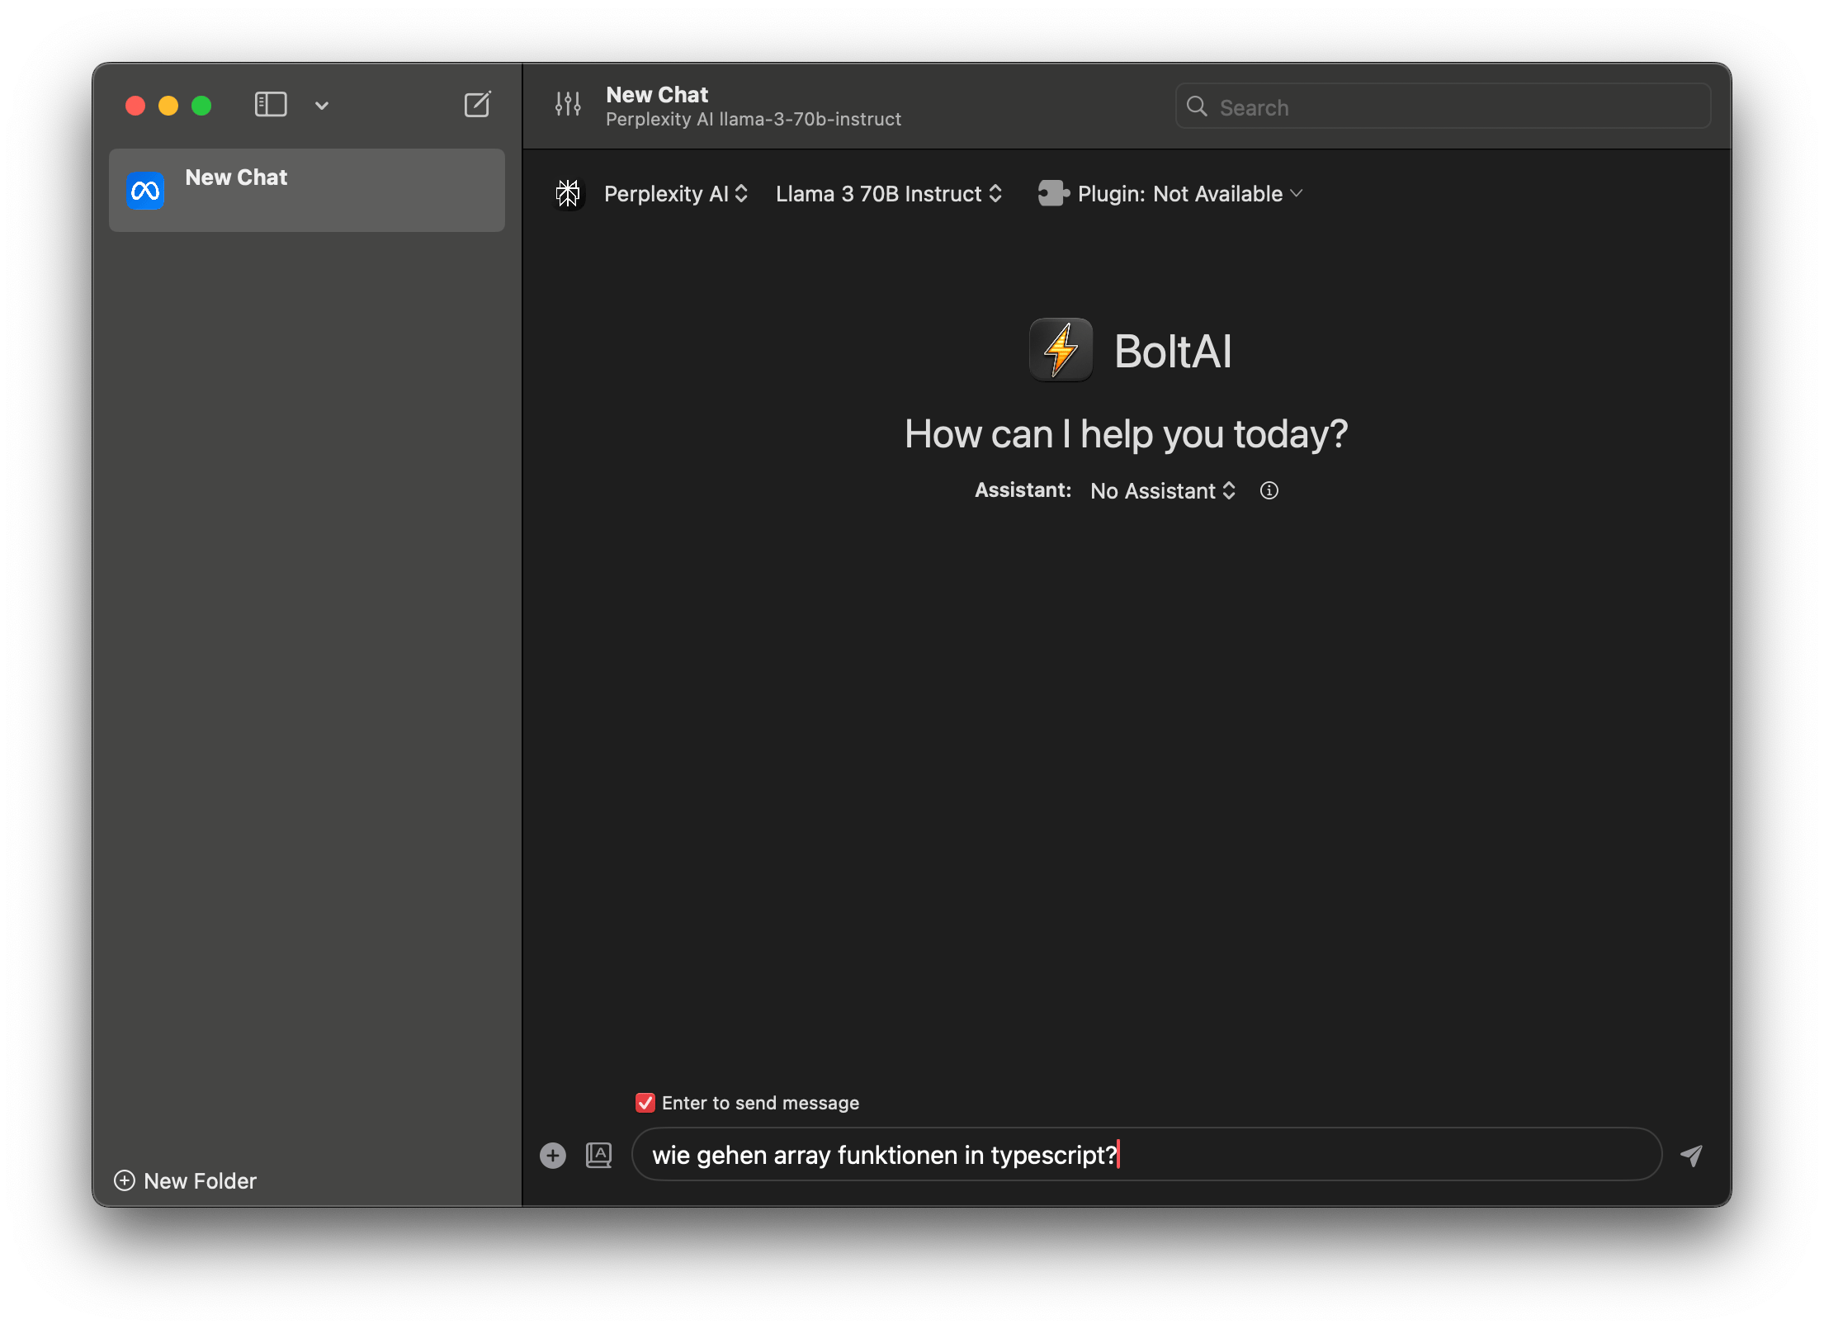
Task: Uncheck Enter to send message checkbox
Action: point(645,1103)
